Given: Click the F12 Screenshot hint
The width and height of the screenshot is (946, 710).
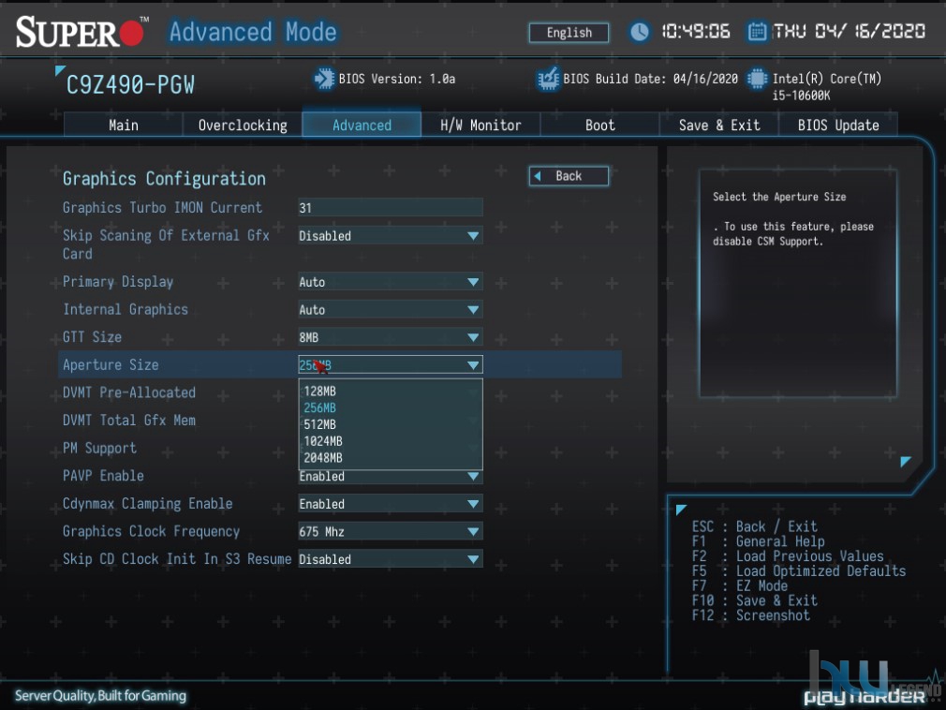Looking at the screenshot, I should (x=750, y=615).
